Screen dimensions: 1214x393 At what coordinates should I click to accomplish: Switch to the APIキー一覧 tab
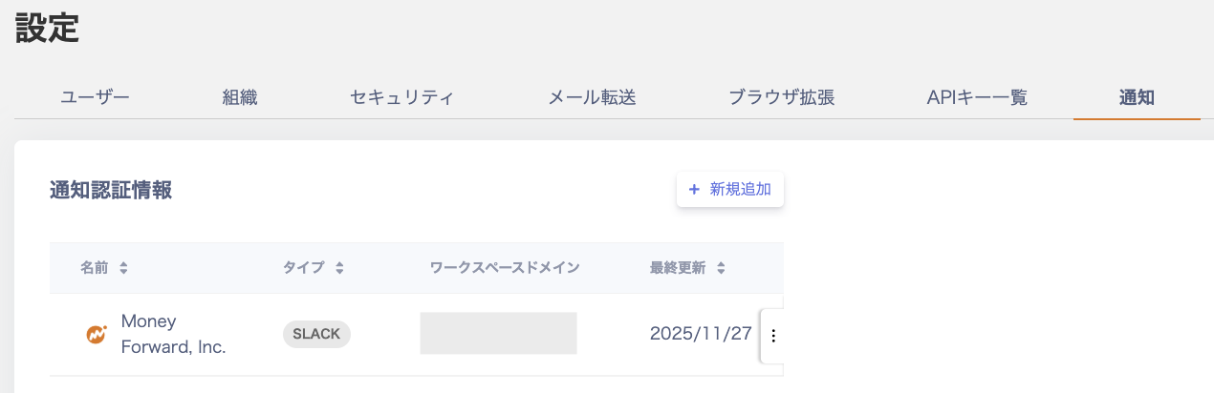[977, 97]
